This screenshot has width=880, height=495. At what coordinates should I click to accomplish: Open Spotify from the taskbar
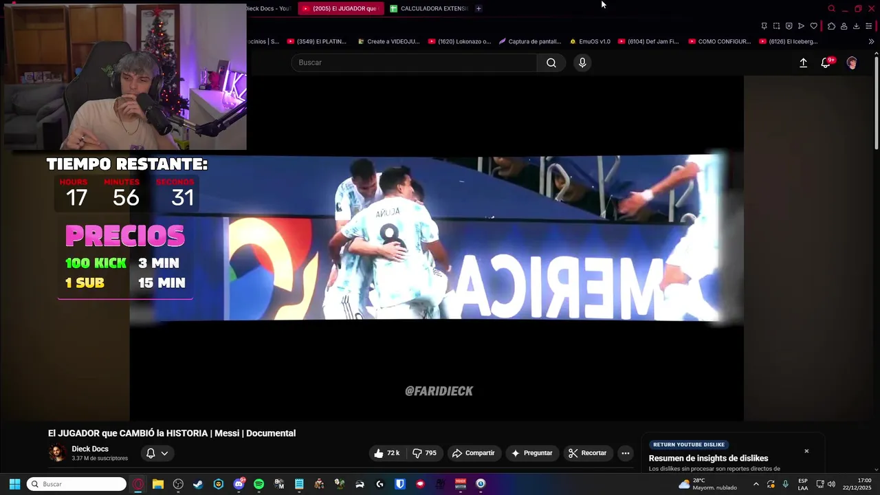point(258,484)
